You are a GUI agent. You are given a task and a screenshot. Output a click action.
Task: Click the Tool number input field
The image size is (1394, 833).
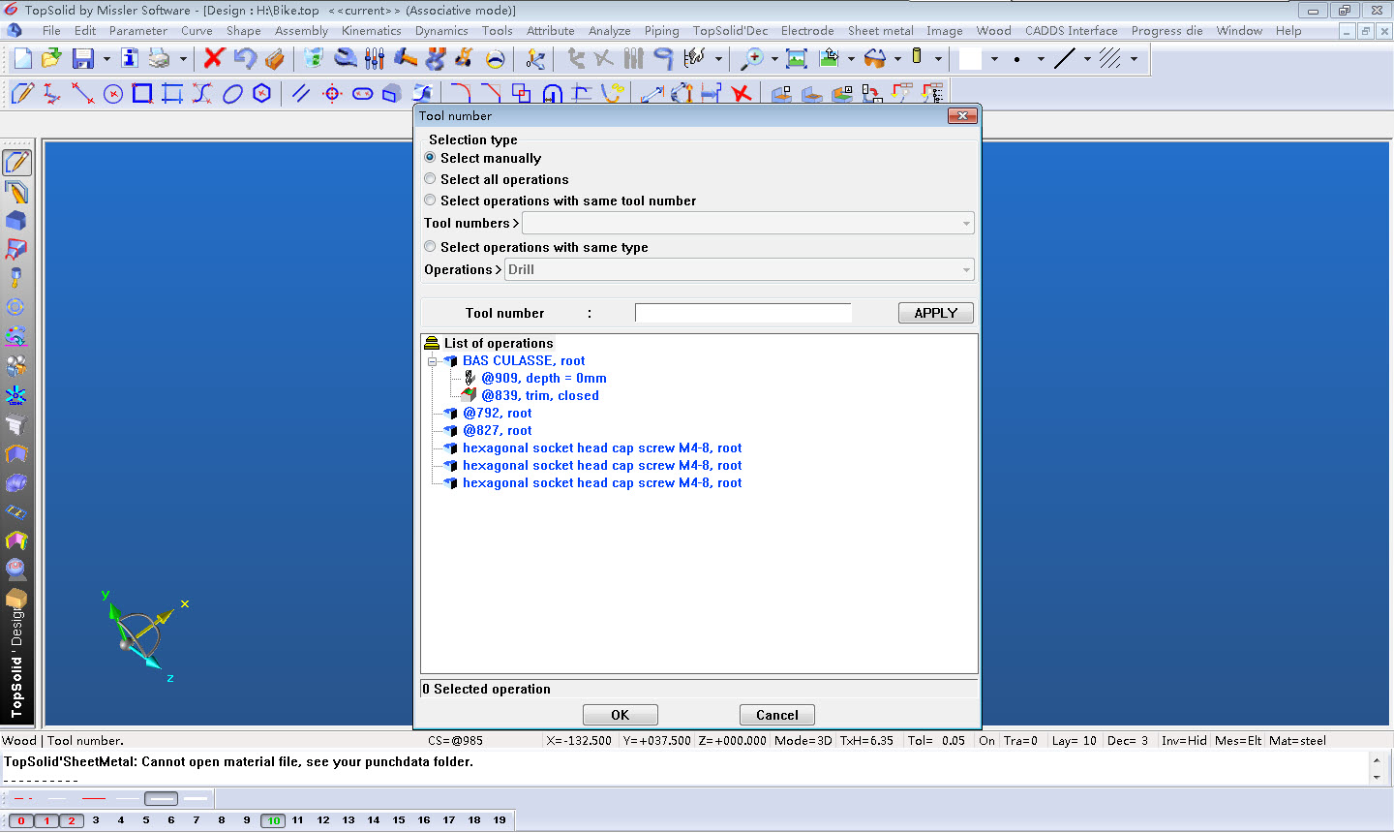[743, 313]
